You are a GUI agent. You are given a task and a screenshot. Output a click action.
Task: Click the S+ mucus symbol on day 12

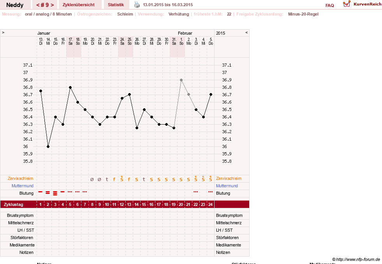122,178
